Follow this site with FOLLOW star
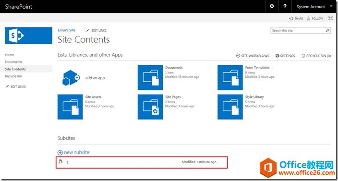Screen dimensions: 338x181 click(x=315, y=19)
